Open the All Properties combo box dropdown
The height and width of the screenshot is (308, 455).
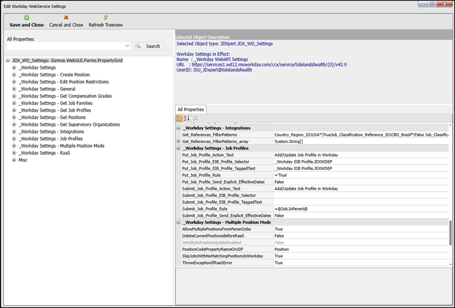click(127, 46)
